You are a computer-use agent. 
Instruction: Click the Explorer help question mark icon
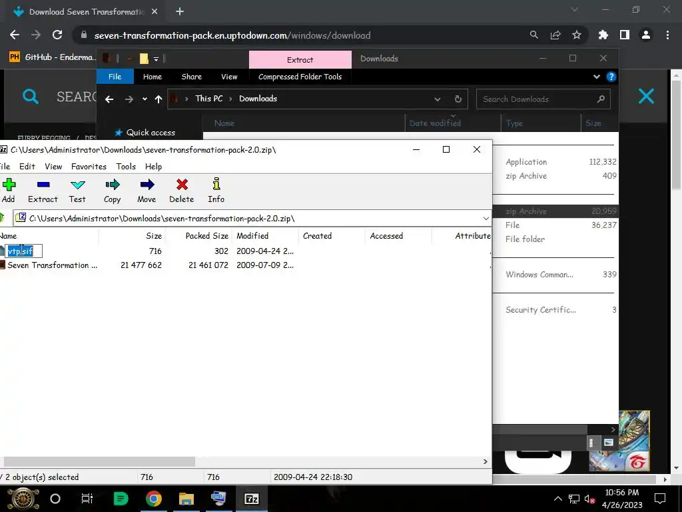[x=611, y=77]
